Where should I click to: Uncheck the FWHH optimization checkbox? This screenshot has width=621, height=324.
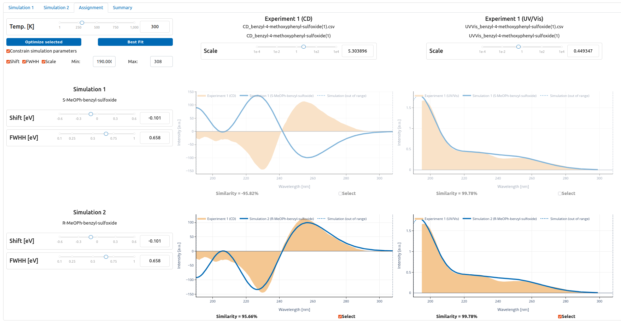click(x=24, y=62)
